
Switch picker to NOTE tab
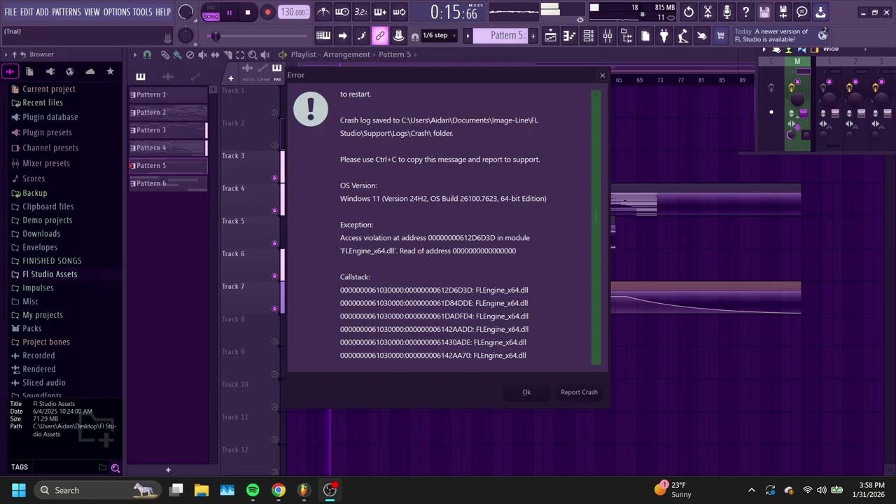(248, 73)
